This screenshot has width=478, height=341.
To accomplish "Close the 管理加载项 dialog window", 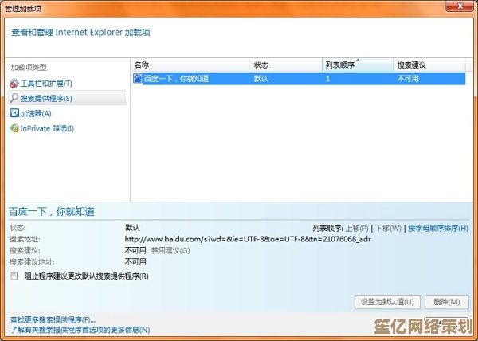I will pyautogui.click(x=460, y=6).
